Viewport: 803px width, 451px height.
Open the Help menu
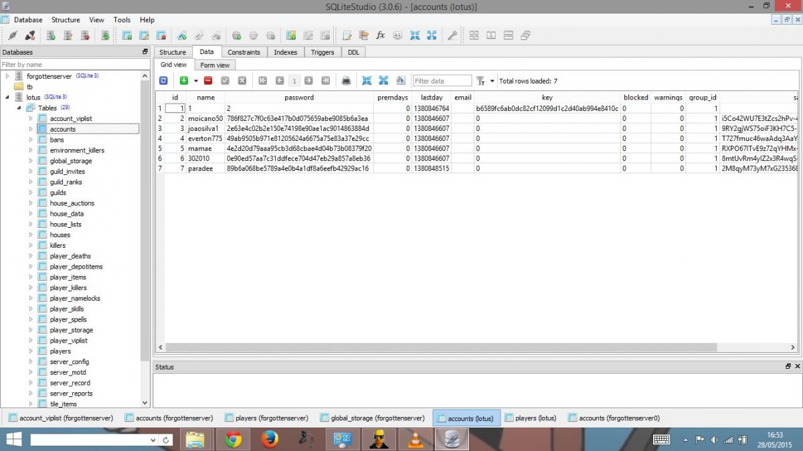147,20
